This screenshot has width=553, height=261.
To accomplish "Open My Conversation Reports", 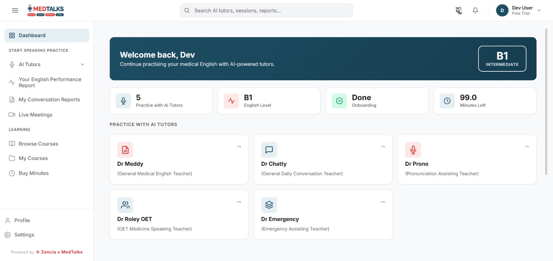I will 47,100.
